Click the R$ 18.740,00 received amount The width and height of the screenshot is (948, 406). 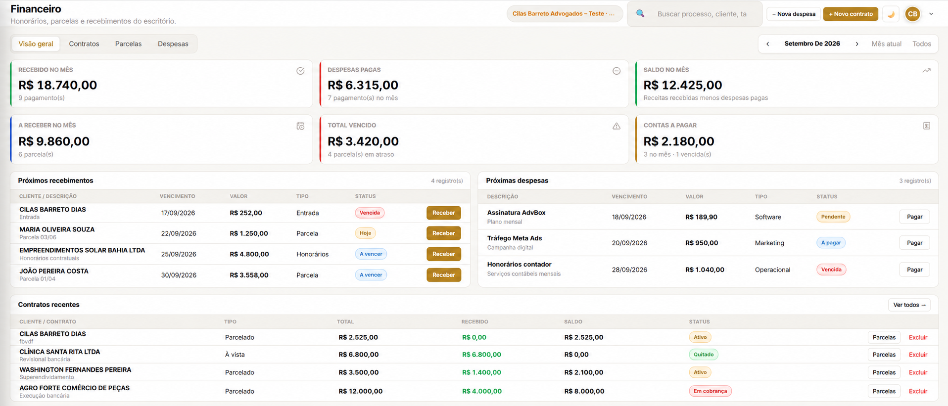click(x=57, y=85)
